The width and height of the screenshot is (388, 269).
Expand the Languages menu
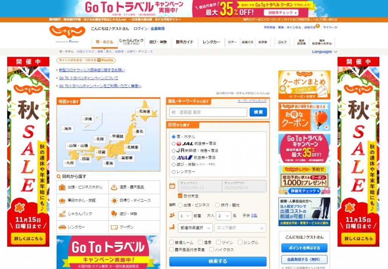pyautogui.click(x=324, y=52)
